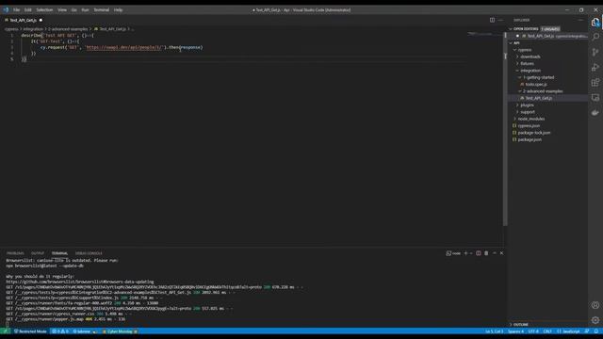Viewport: 603px width, 339px height.
Task: Open the notifications bell in status bar
Action: pos(596,331)
